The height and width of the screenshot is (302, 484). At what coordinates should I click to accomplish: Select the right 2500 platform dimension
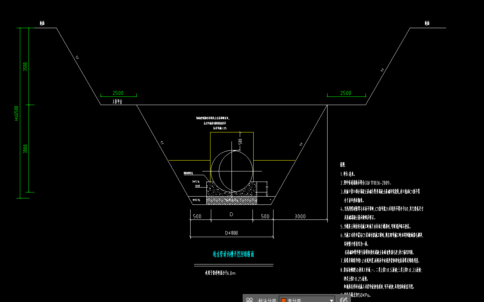(x=346, y=93)
